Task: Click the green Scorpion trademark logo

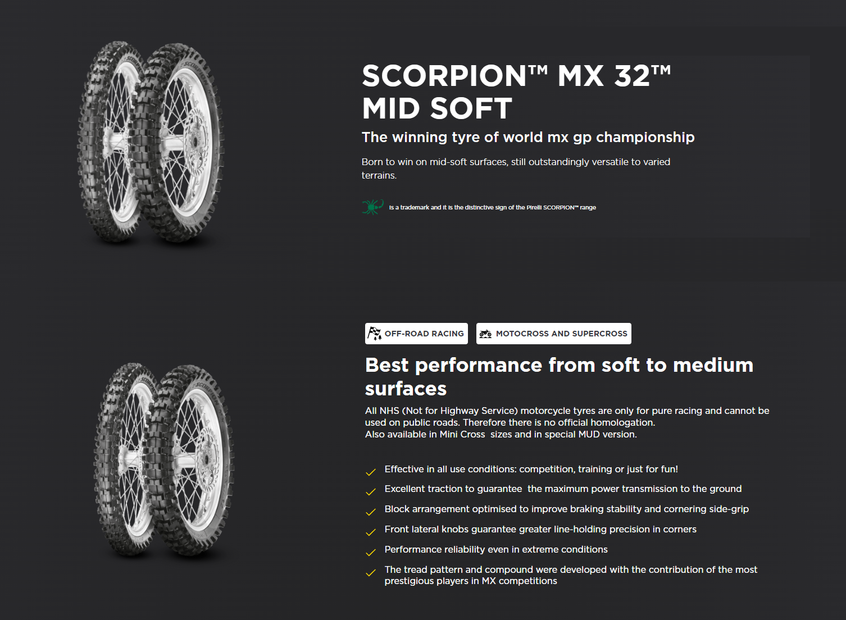Action: [x=372, y=207]
